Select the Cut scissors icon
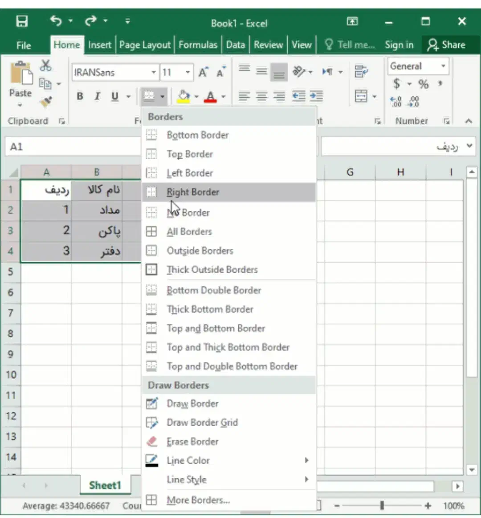 point(45,66)
